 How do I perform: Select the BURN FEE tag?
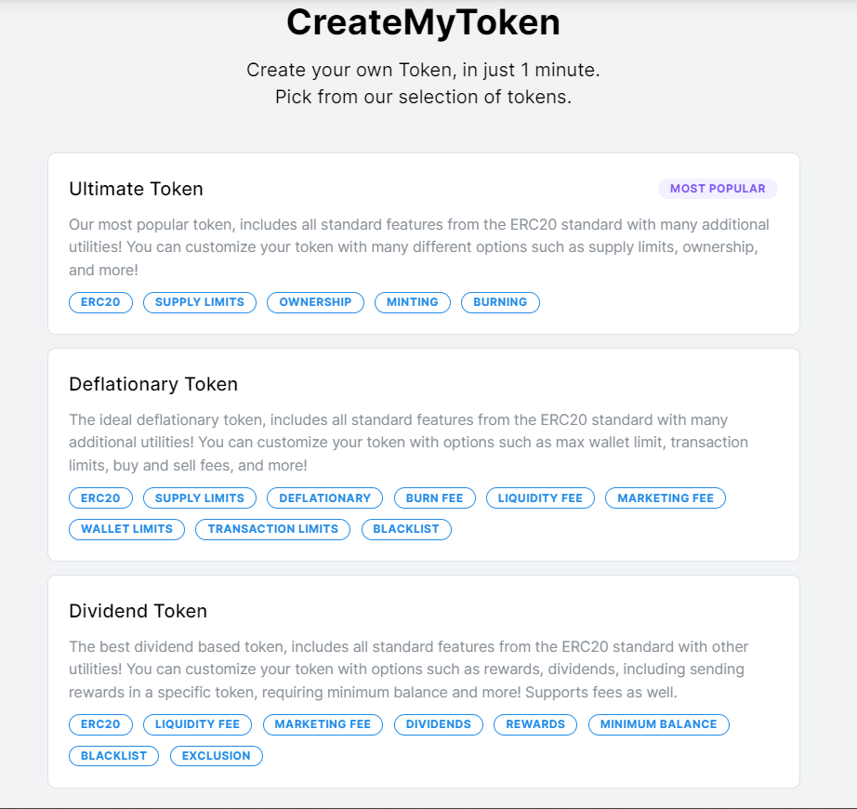point(434,498)
